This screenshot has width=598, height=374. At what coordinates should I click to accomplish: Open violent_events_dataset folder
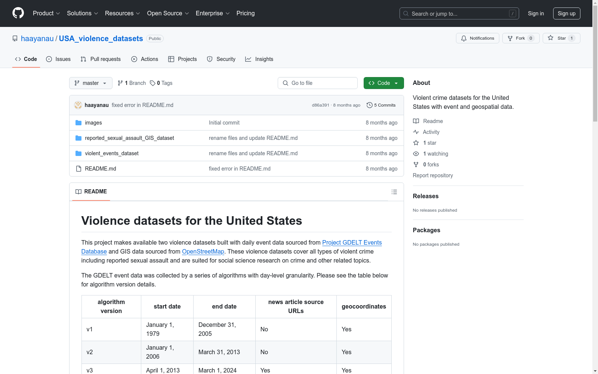pos(112,153)
